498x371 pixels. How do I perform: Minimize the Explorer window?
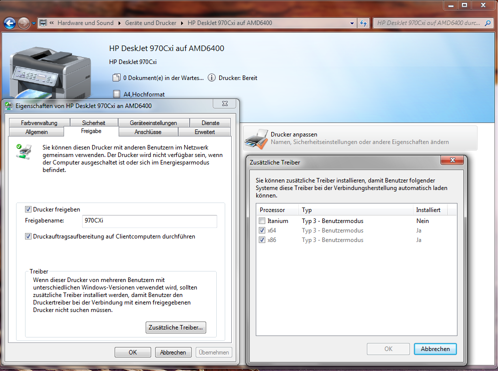point(451,5)
